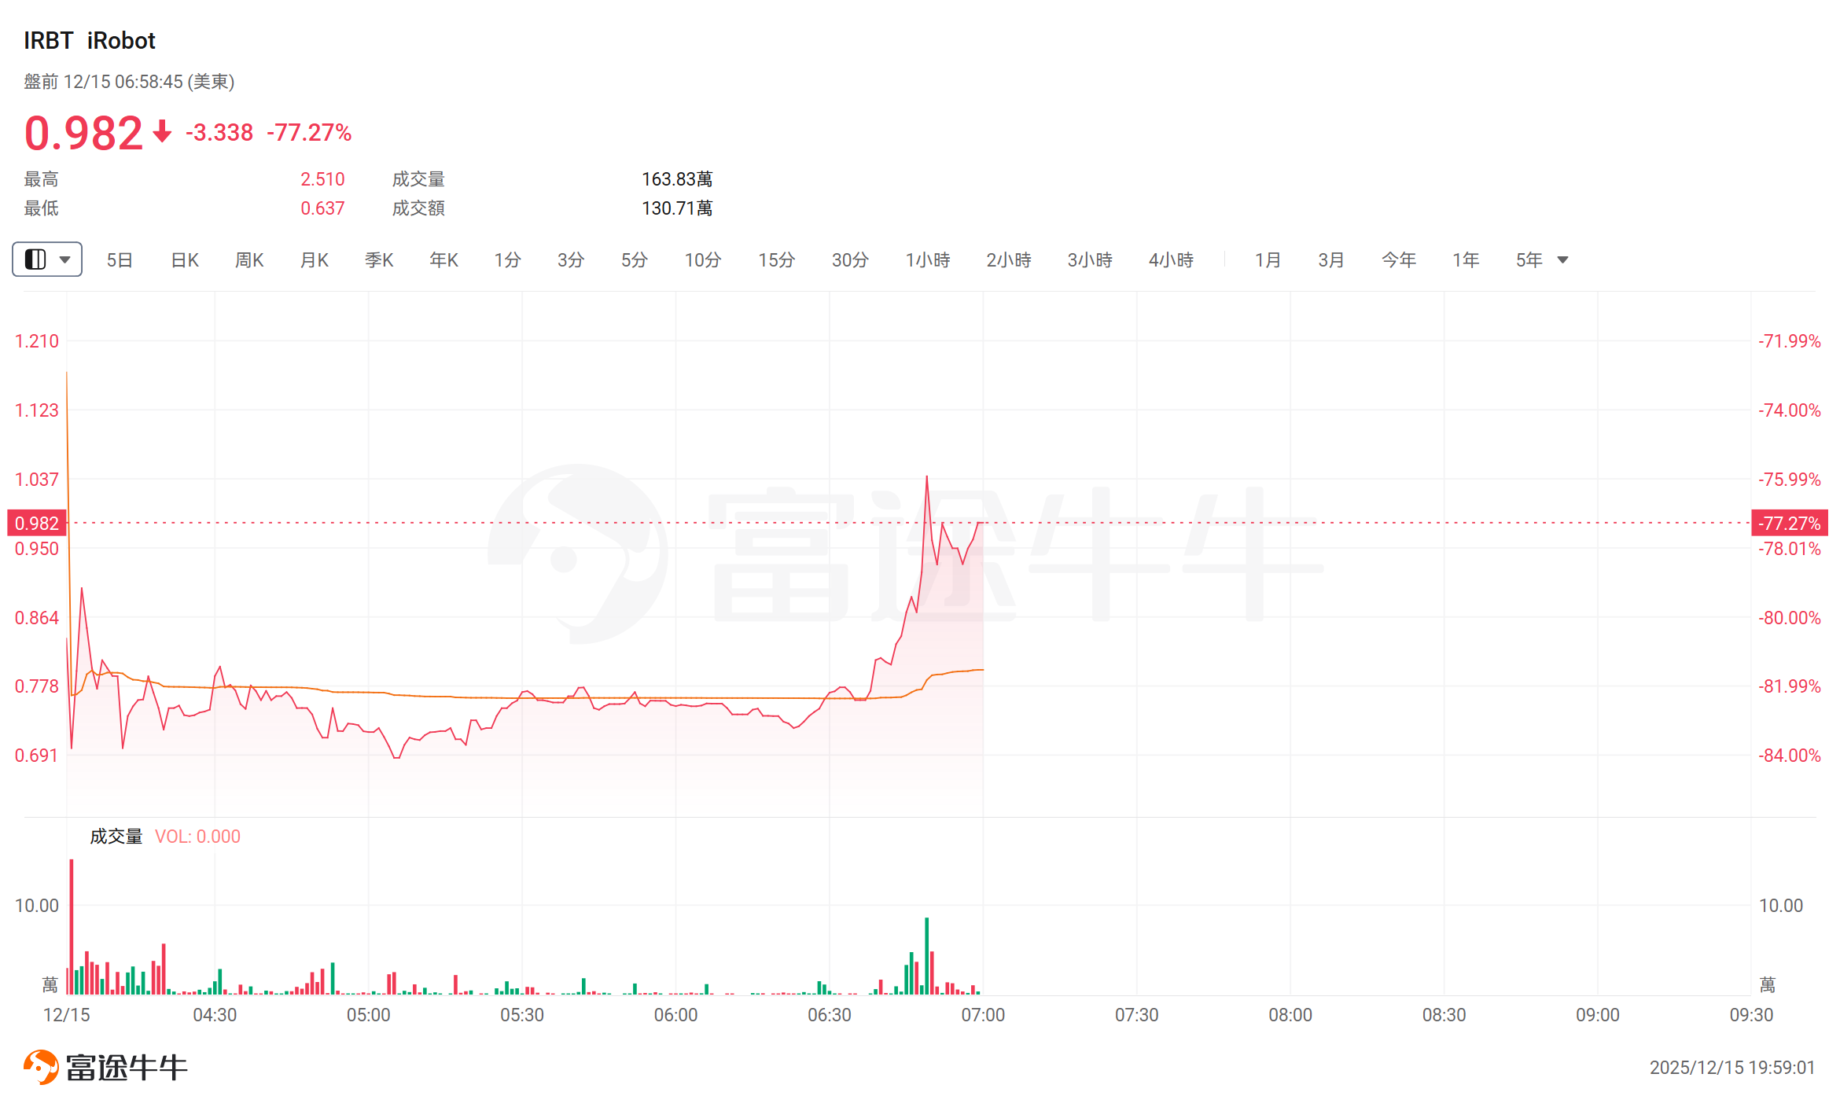Select the 日K candlestick tab
The width and height of the screenshot is (1840, 1107).
click(x=185, y=259)
